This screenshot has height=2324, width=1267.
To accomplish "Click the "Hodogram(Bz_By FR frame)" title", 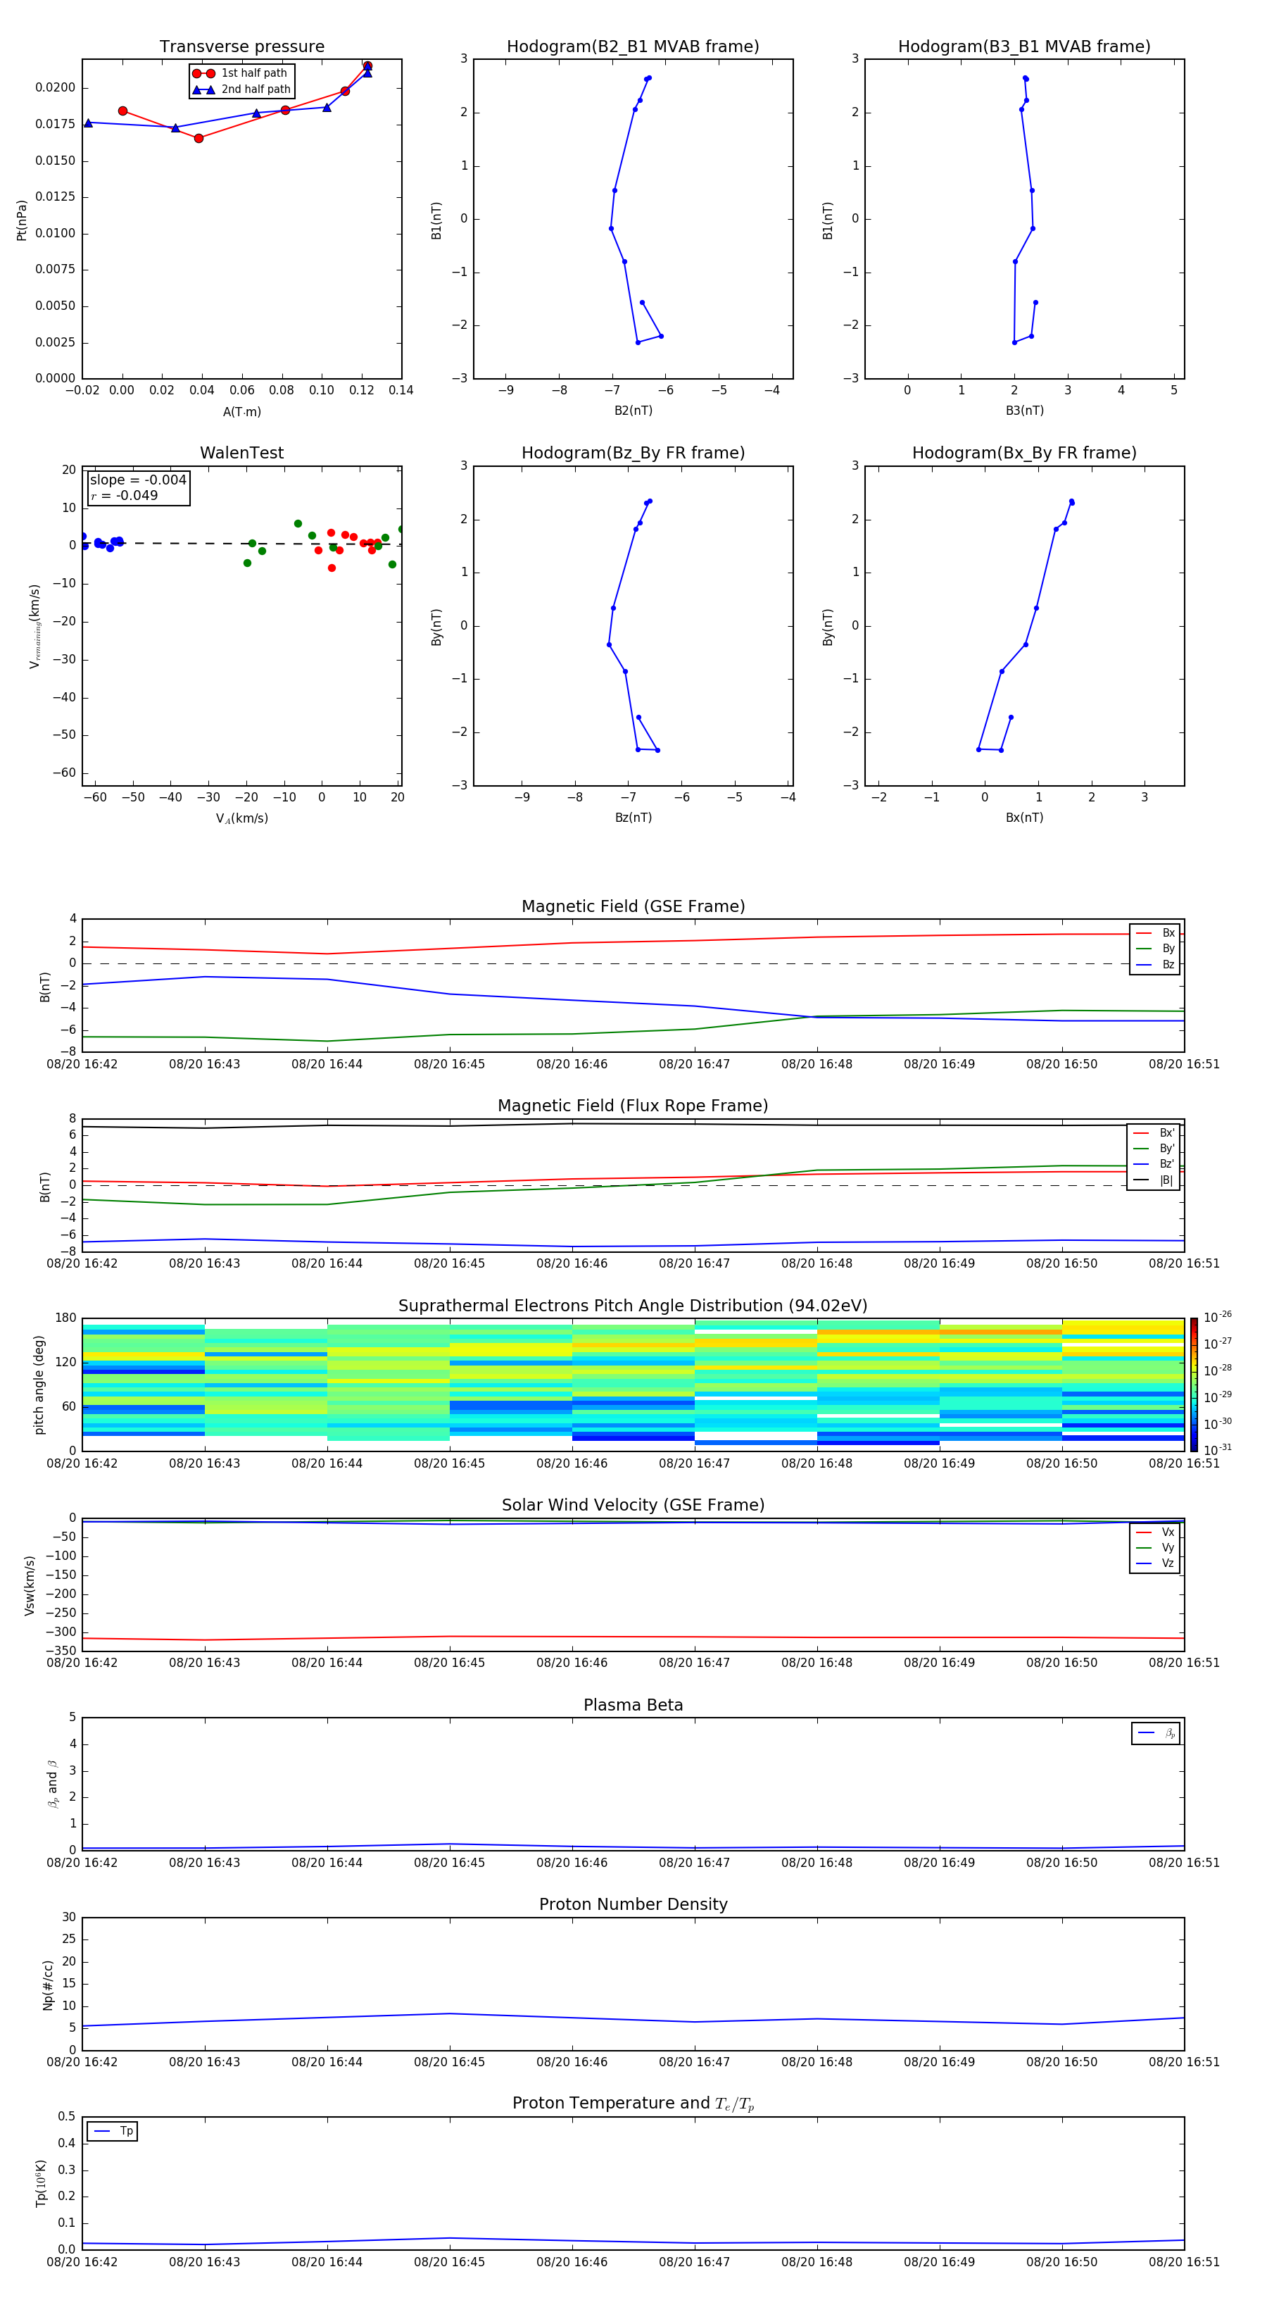I will click(633, 453).
